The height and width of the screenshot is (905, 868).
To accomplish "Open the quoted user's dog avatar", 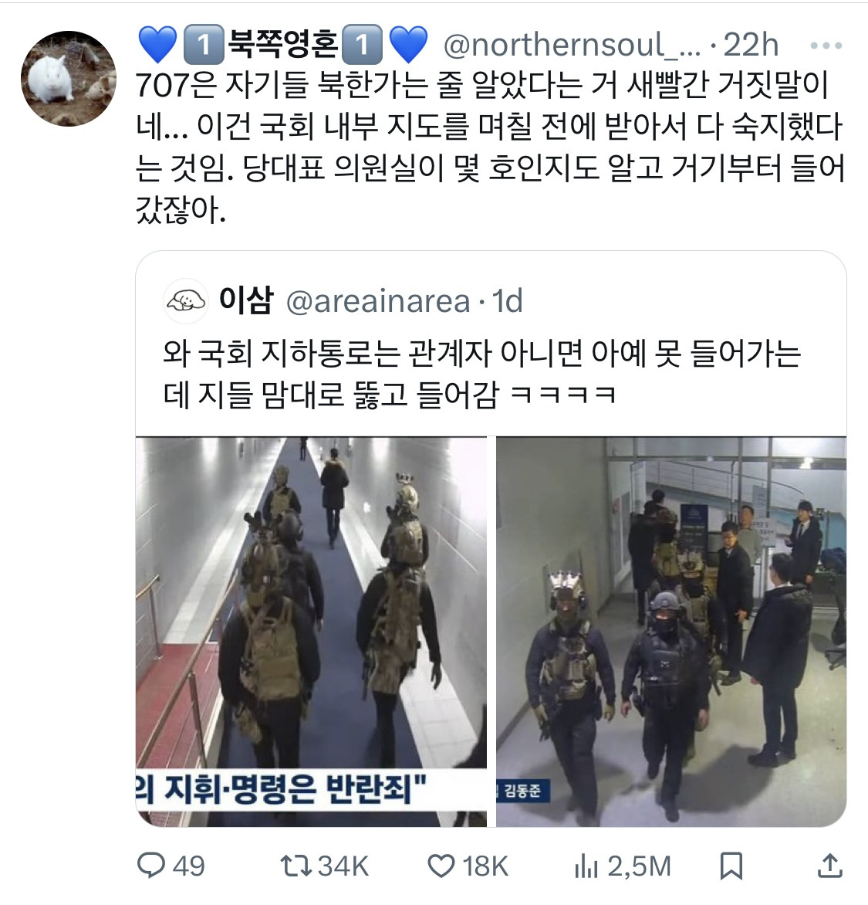I will [186, 300].
